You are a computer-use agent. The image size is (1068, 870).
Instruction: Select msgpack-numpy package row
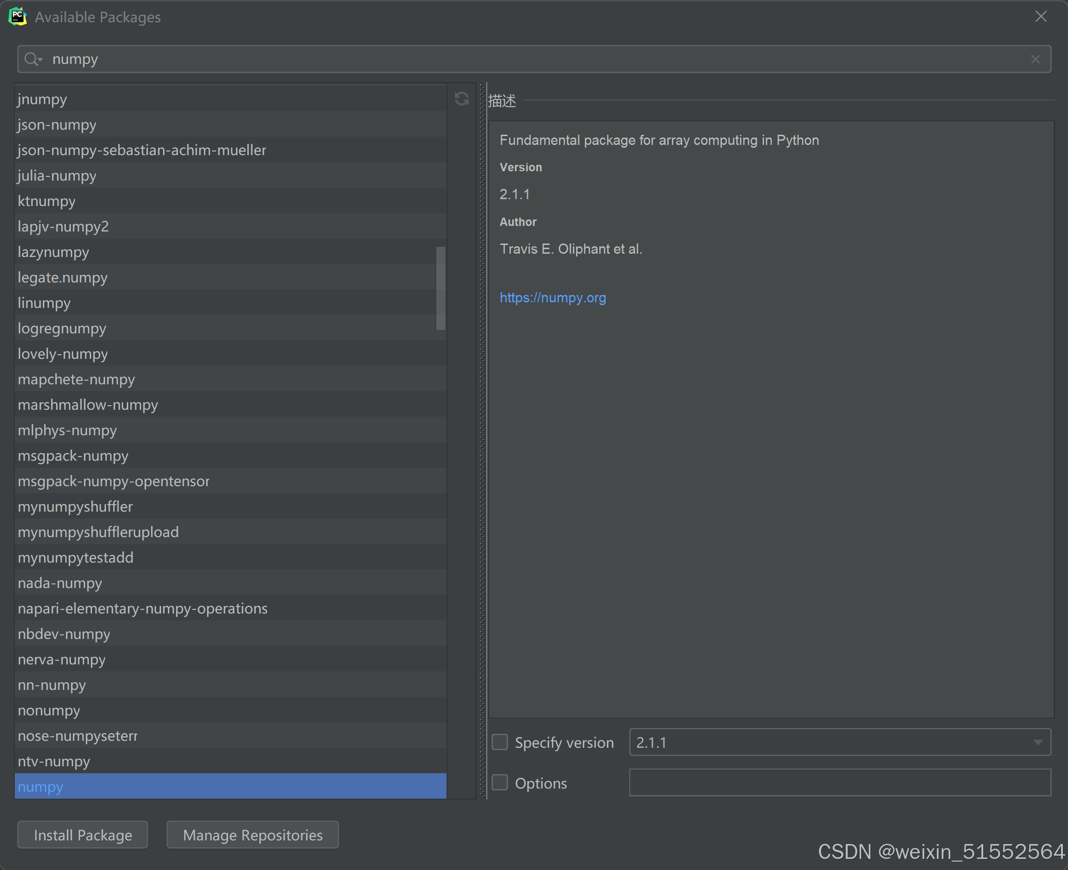pos(230,456)
